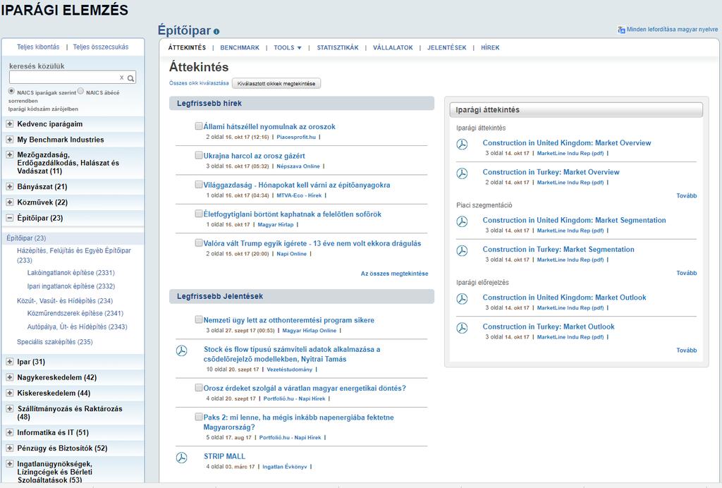Select checkbox for Nemzeti ügy lett report

point(198,319)
